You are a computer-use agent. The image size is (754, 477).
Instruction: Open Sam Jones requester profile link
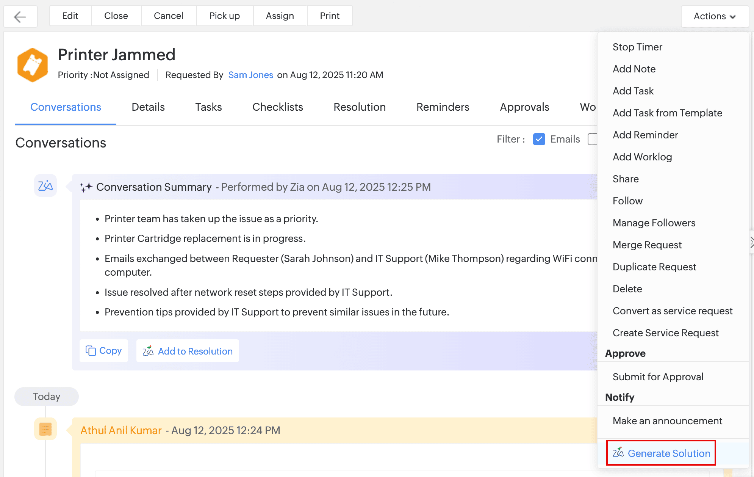(250, 75)
